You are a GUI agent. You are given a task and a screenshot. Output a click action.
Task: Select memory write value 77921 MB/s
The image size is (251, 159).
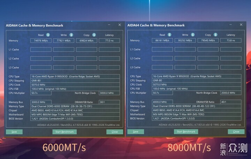63,41
